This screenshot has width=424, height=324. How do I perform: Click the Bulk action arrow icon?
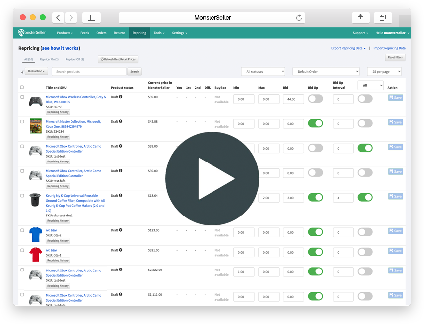pyautogui.click(x=23, y=72)
